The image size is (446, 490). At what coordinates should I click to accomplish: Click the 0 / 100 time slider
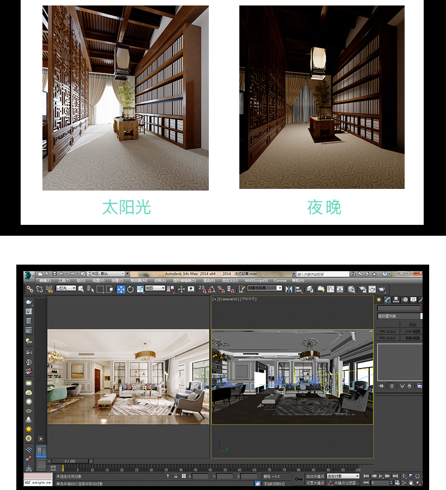pos(70,461)
